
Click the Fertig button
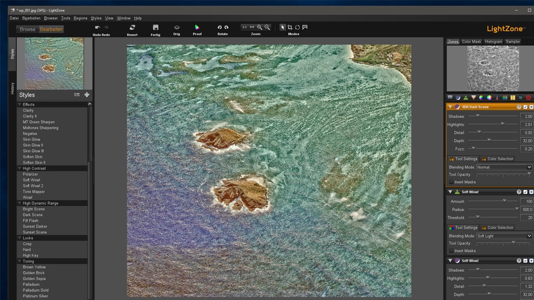(155, 27)
